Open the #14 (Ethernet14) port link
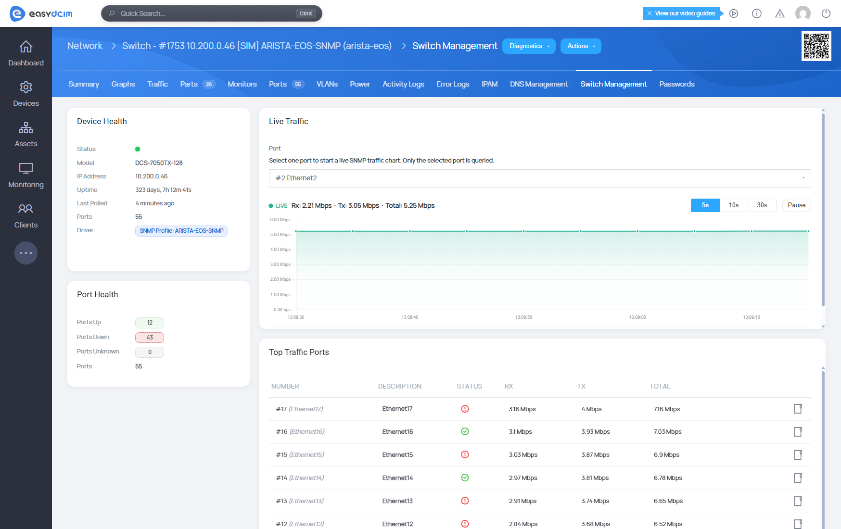Viewport: 841px width, 529px height. [300, 478]
